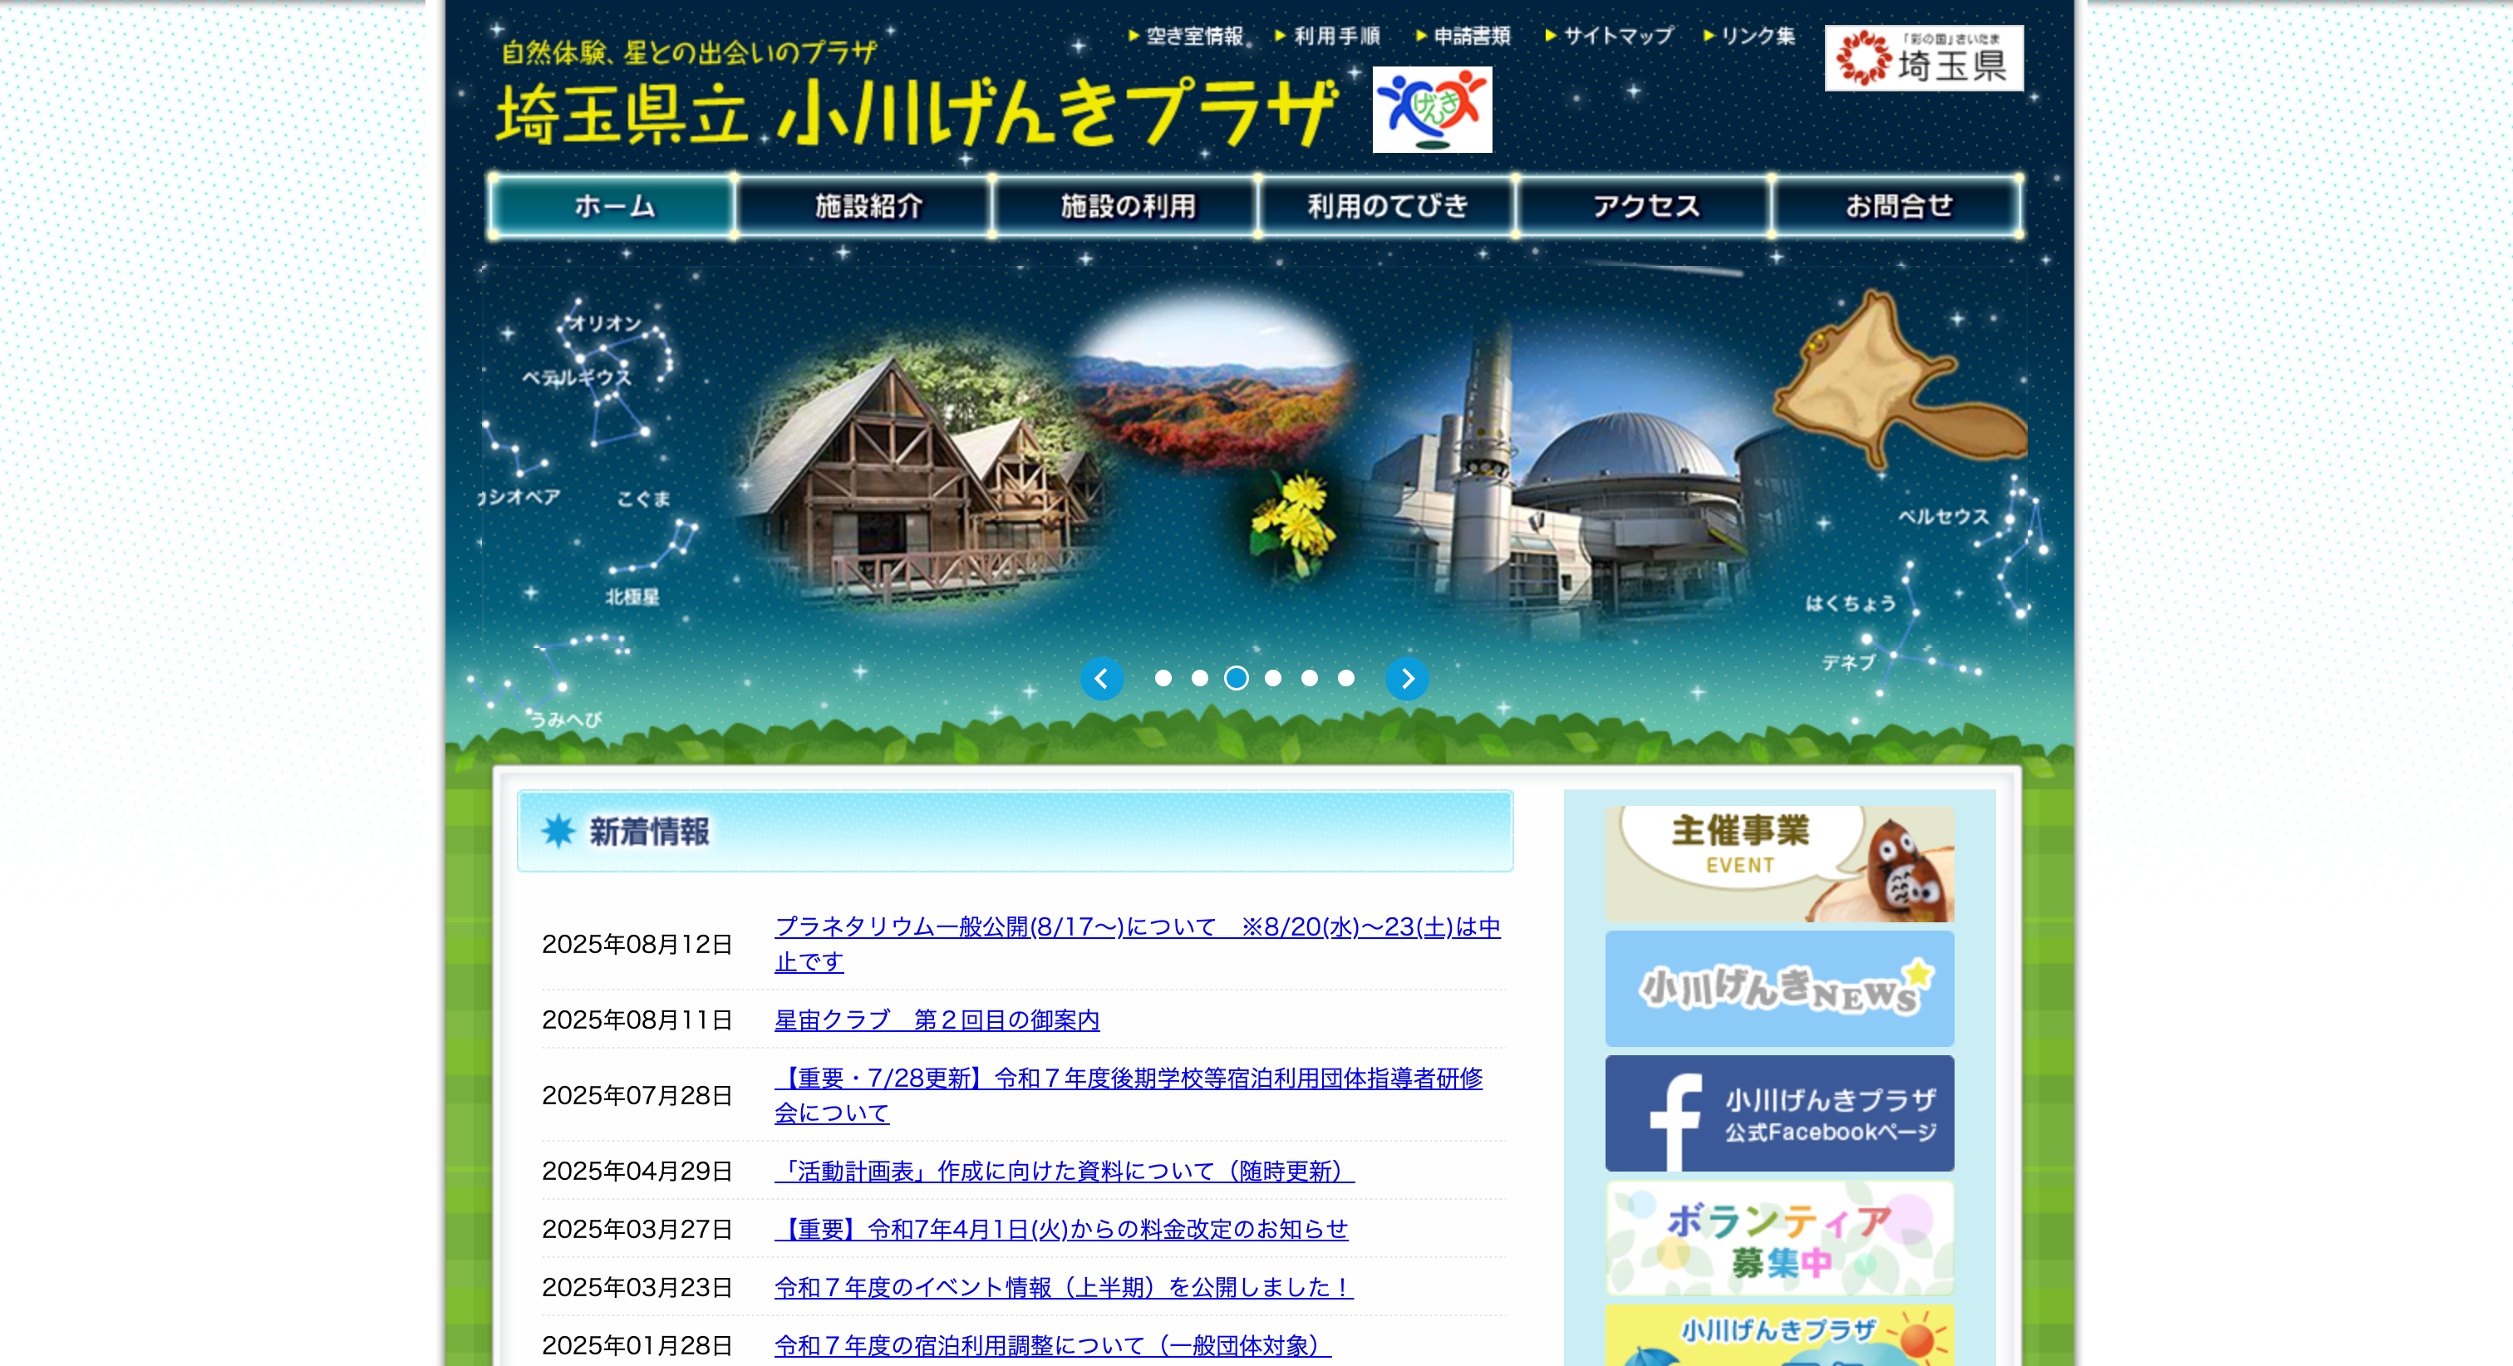This screenshot has width=2513, height=1366.
Task: Open the リンク集 header link
Action: click(1749, 36)
